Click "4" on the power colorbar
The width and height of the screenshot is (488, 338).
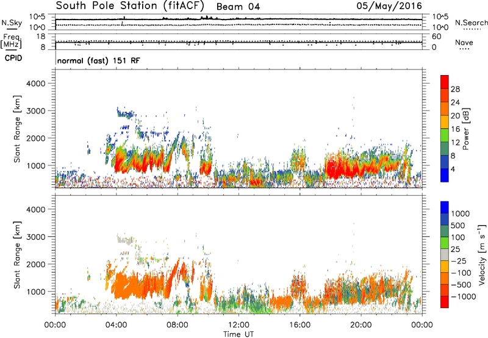[x=453, y=169]
